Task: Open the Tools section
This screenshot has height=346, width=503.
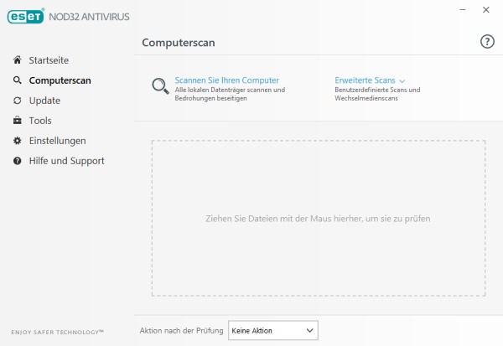Action: (40, 121)
